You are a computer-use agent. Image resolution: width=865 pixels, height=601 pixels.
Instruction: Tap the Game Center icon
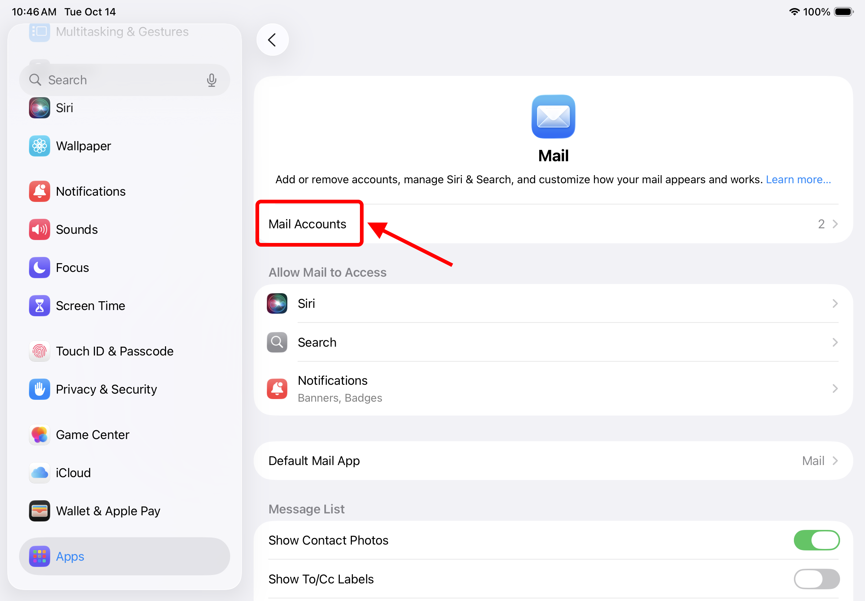tap(40, 435)
